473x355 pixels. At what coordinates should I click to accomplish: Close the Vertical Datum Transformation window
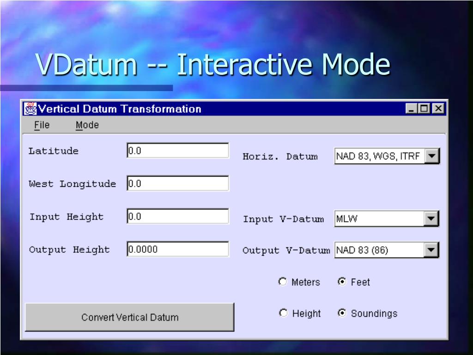click(438, 109)
